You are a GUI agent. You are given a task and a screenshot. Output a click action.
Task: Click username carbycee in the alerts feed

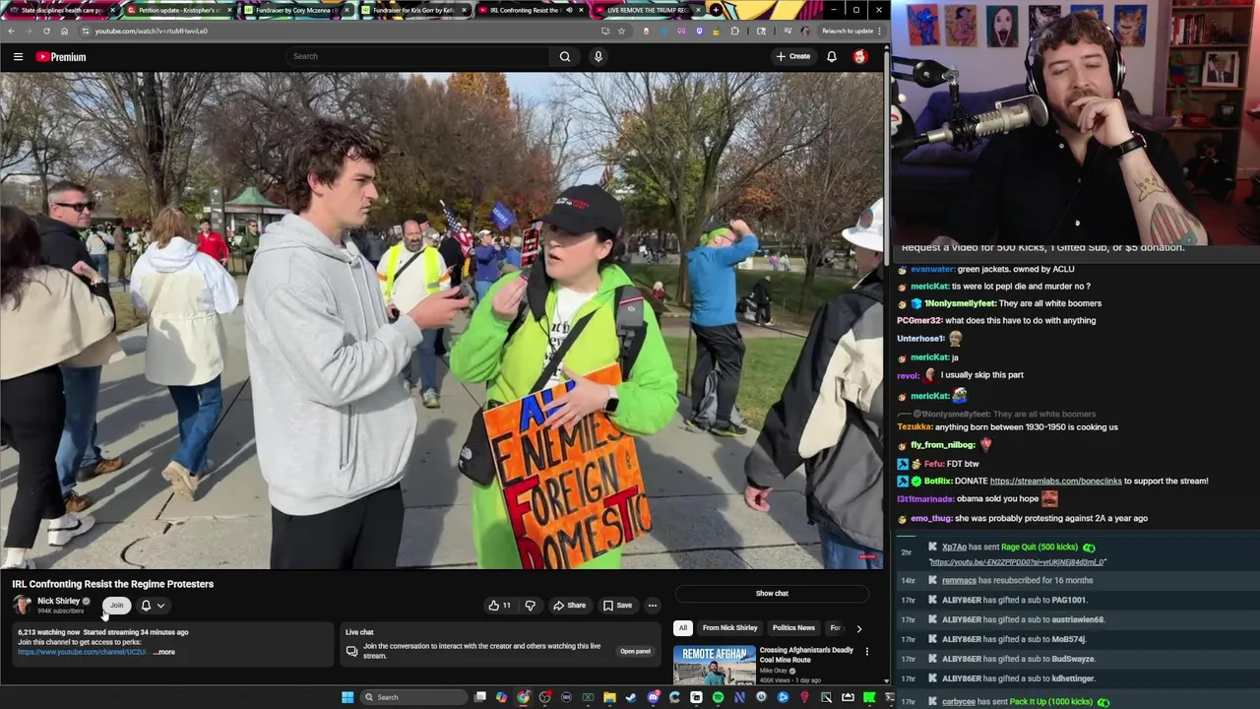point(959,702)
